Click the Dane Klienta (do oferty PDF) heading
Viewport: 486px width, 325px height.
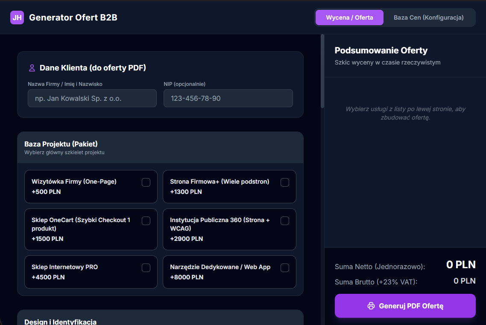(93, 68)
